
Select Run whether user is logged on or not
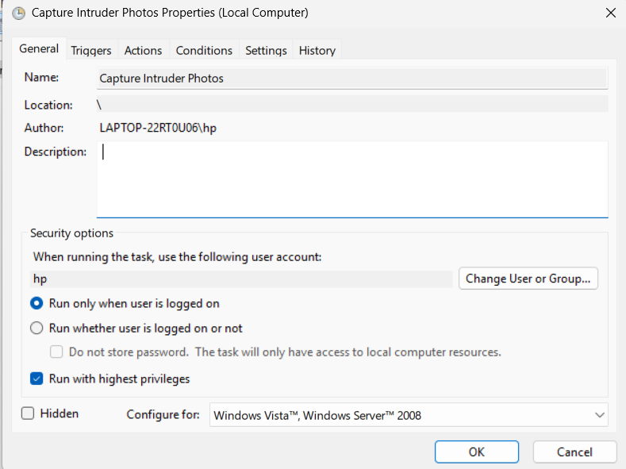tap(36, 328)
